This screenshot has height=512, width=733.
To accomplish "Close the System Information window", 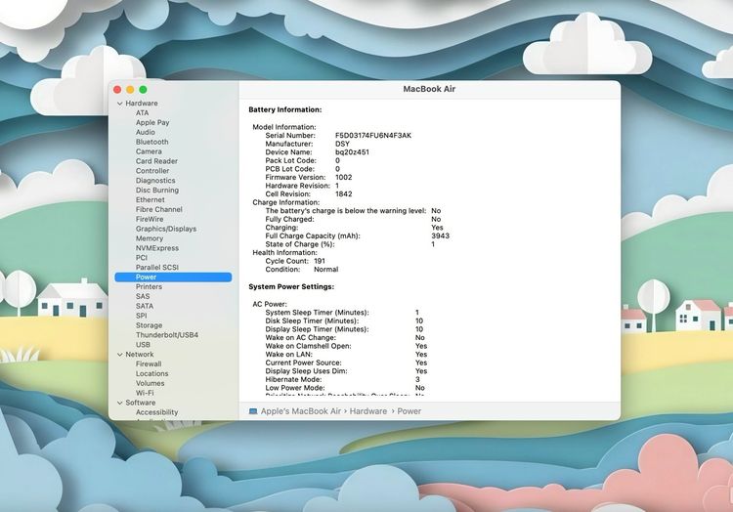I will coord(117,90).
